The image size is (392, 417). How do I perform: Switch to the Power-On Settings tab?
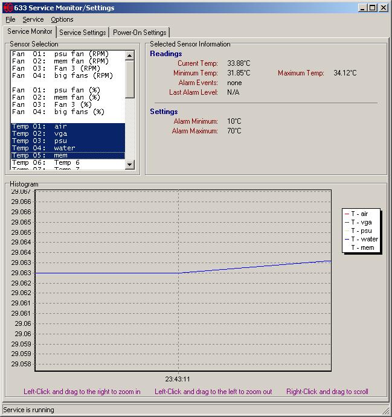tap(140, 33)
